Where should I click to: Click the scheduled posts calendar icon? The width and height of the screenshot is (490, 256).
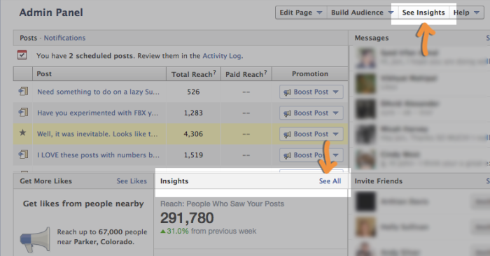22,55
